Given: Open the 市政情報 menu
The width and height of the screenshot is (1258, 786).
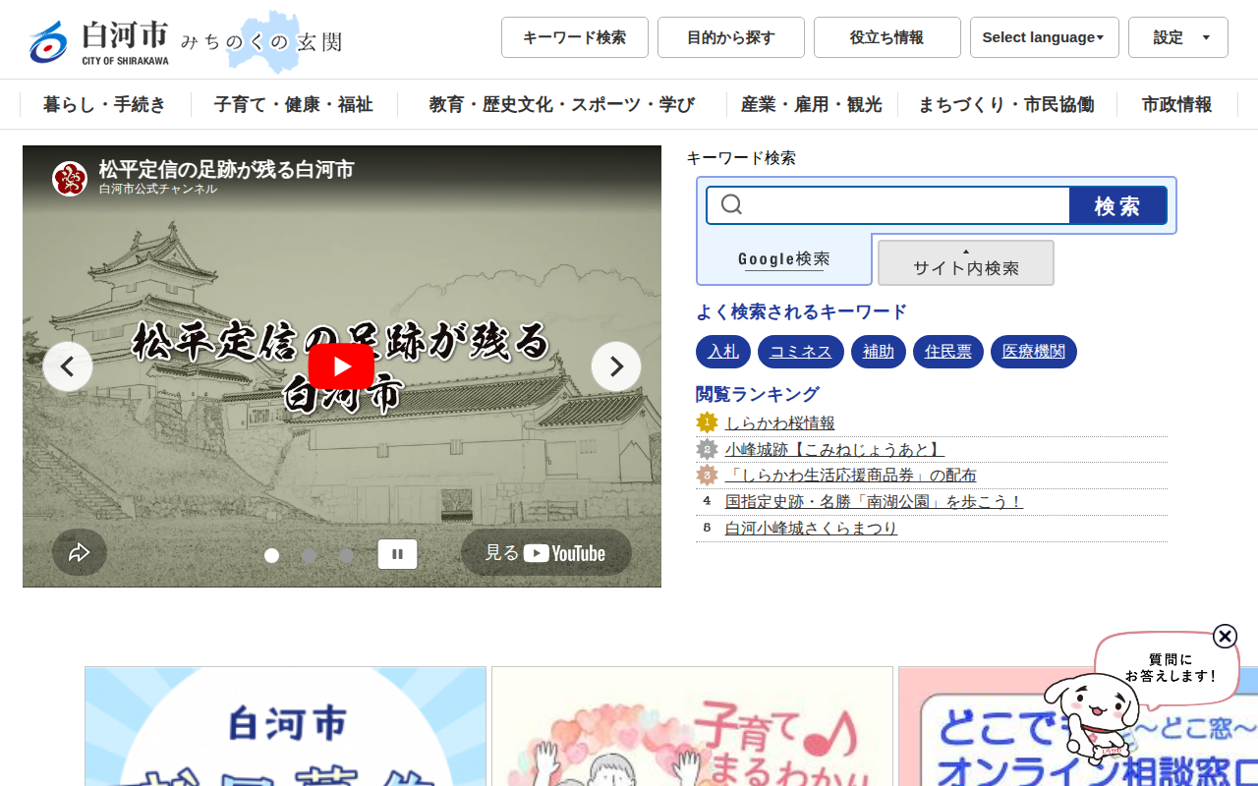Looking at the screenshot, I should coord(1177,104).
